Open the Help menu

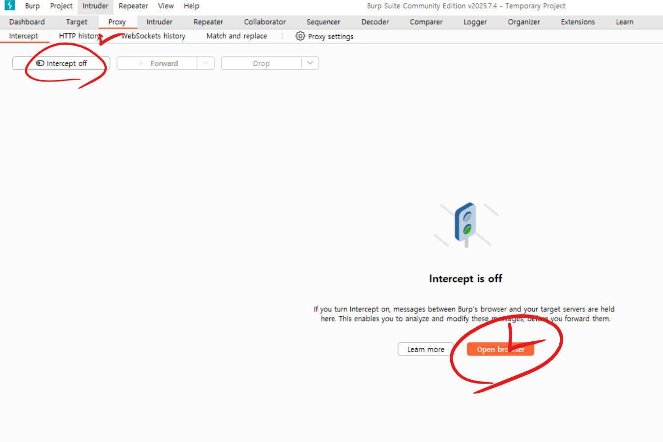point(191,6)
